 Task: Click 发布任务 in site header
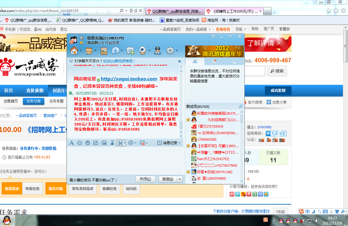click(x=223, y=29)
